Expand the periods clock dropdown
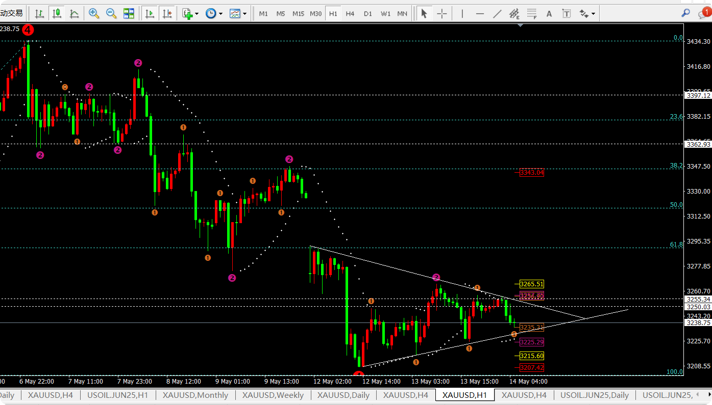Viewport: 712px width, 405px height. [214, 14]
